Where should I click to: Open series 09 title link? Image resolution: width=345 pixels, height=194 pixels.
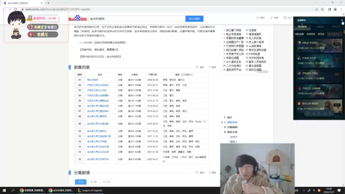pyautogui.click(x=98, y=124)
